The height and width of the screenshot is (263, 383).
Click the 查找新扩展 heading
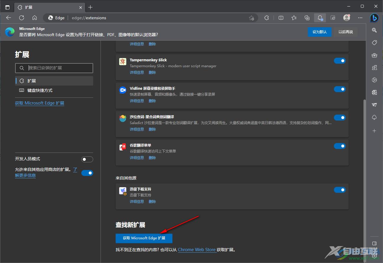(130, 225)
